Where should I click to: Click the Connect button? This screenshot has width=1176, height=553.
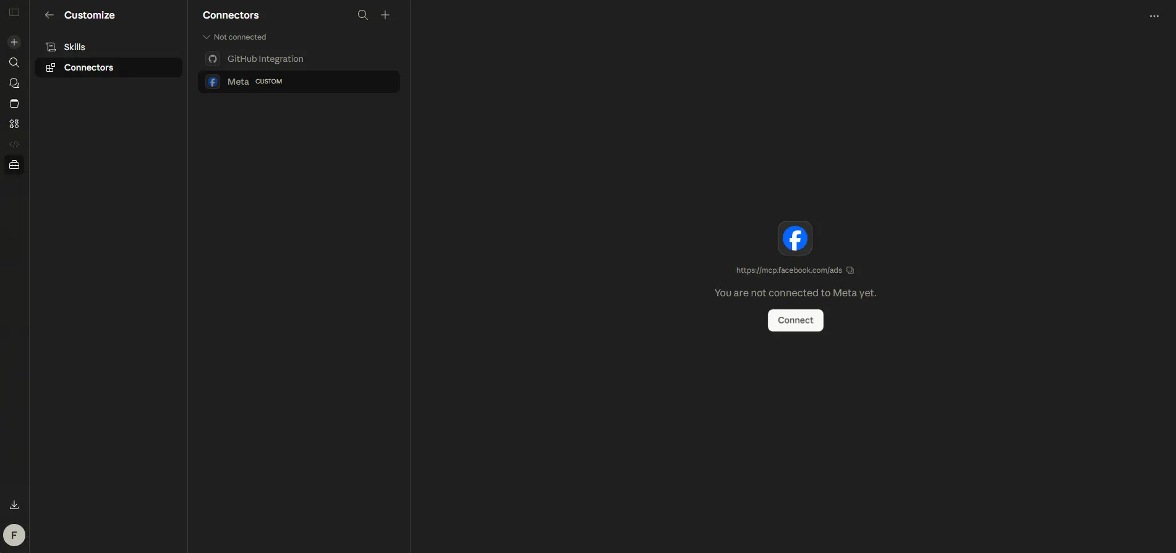[795, 320]
